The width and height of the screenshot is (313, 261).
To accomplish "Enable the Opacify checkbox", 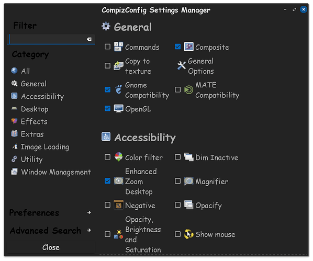I will (177, 205).
